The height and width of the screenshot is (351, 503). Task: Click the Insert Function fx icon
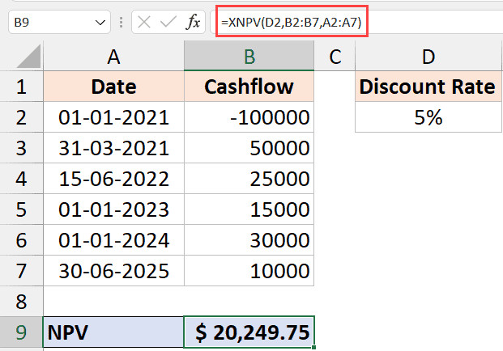[x=194, y=23]
